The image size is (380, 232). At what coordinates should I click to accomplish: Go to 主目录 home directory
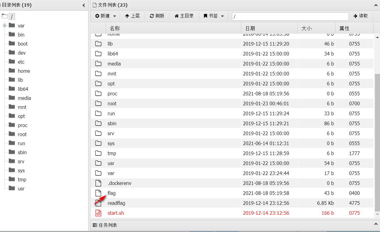click(x=184, y=16)
